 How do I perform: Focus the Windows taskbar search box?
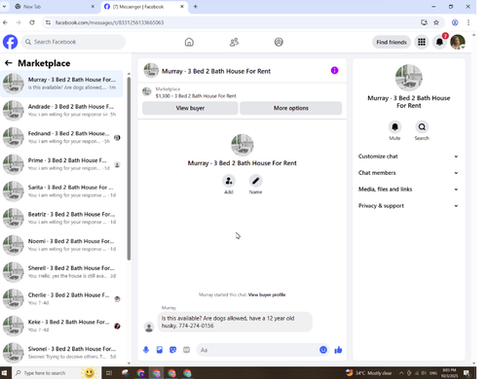56,373
